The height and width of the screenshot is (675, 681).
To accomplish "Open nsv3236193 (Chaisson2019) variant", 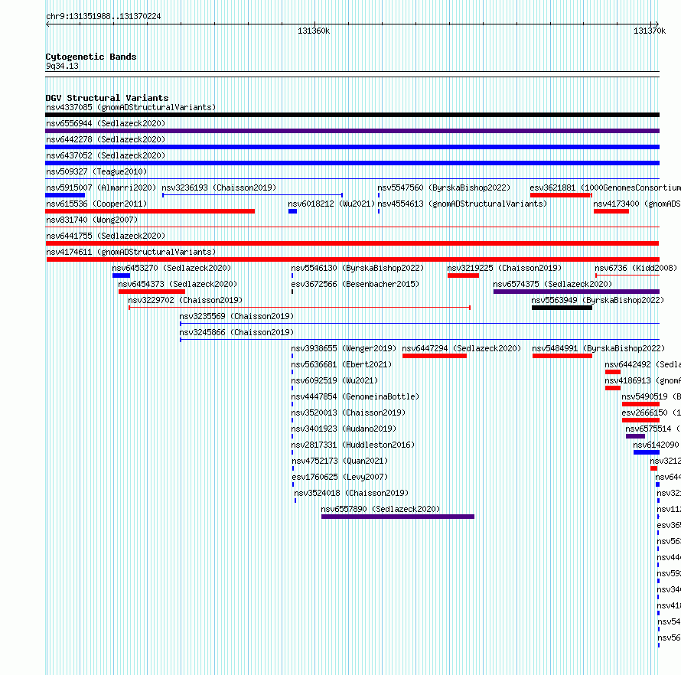I will coord(219,187).
